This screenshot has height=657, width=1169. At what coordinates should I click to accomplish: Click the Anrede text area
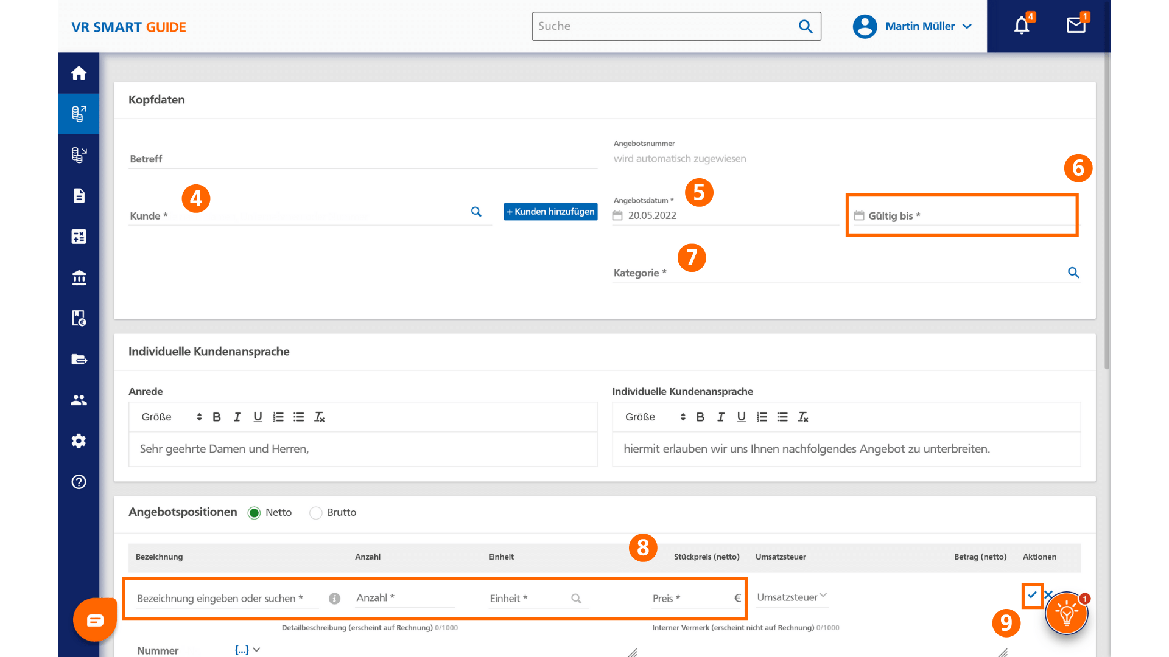[363, 449]
